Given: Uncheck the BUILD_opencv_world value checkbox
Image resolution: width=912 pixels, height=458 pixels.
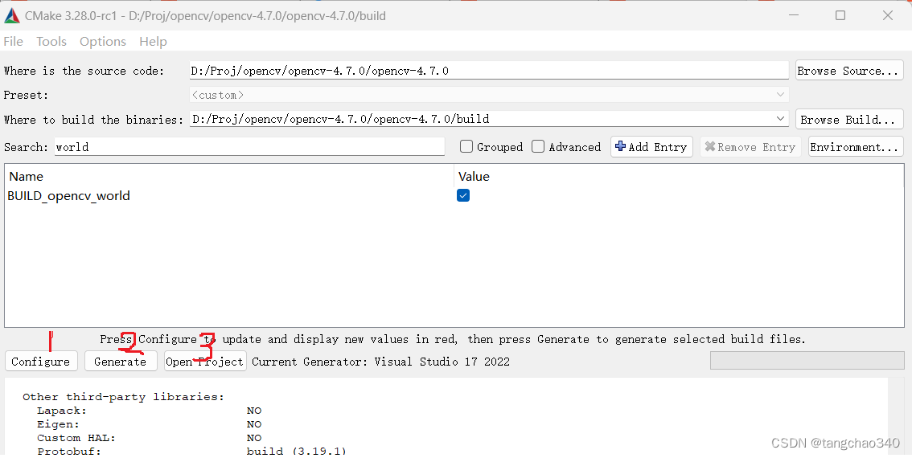Looking at the screenshot, I should click(x=463, y=195).
